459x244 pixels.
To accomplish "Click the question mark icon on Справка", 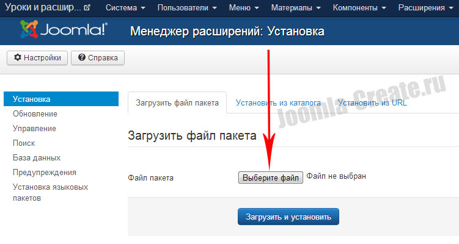I will point(81,58).
